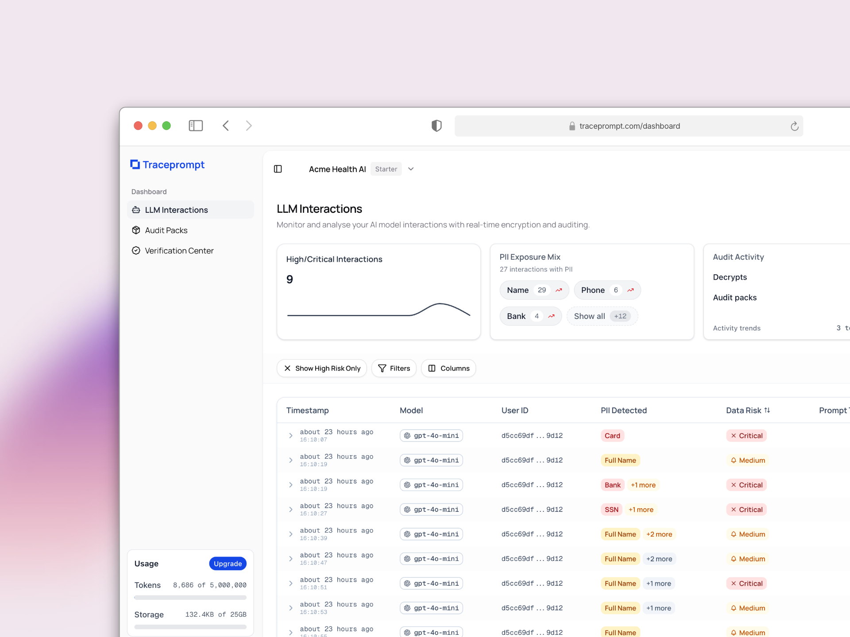
Task: Click the Card PII tag
Action: click(612, 436)
